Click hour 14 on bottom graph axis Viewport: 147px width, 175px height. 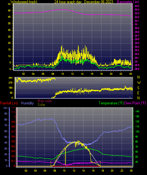(x=84, y=171)
